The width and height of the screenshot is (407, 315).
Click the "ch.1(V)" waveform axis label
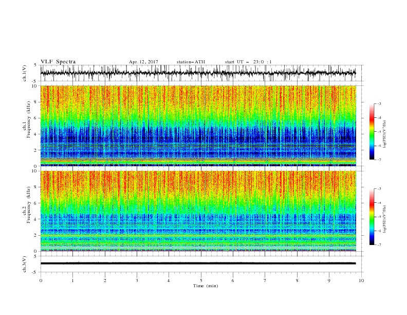[25, 73]
